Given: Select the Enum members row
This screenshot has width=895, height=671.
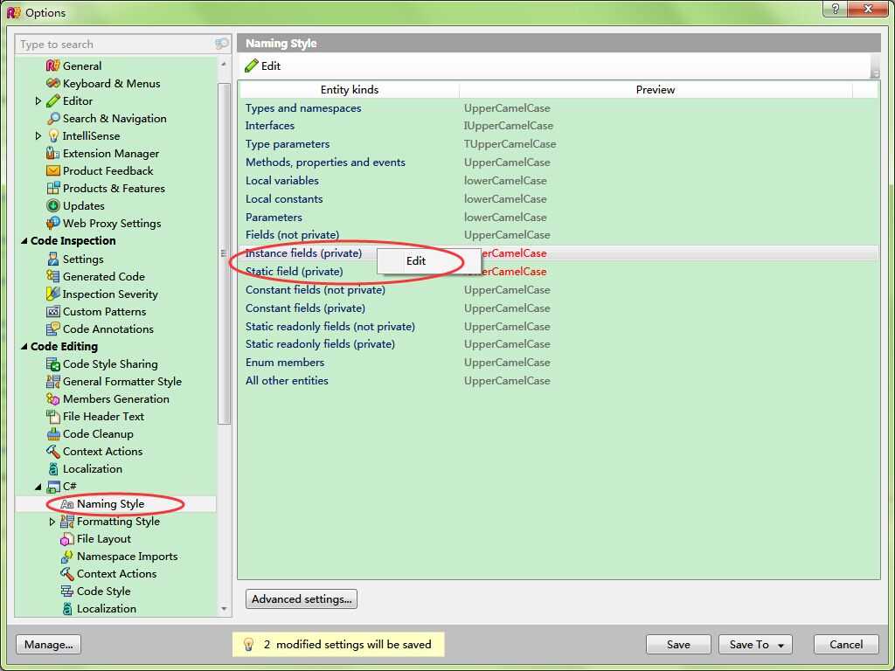Looking at the screenshot, I should point(559,363).
